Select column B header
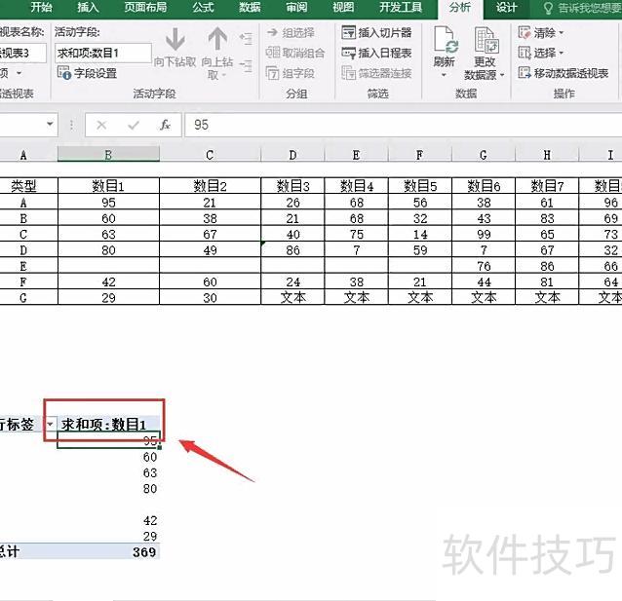 108,155
